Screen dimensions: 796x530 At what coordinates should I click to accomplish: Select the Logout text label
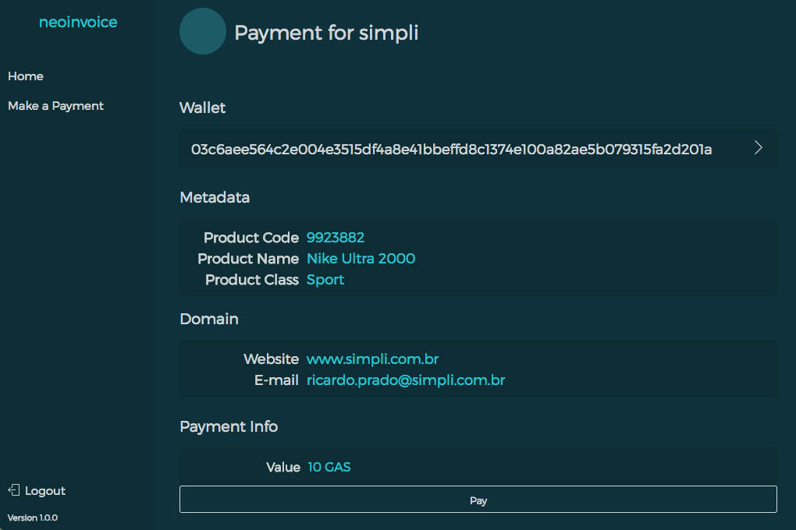coord(45,491)
